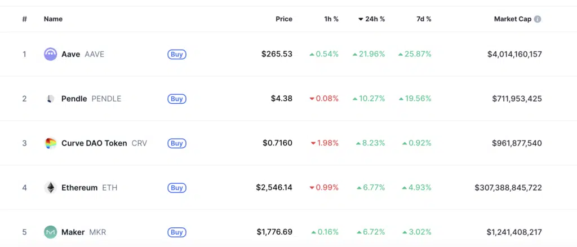Click the Buy button for Ethereum
Image resolution: width=577 pixels, height=247 pixels.
tap(177, 188)
